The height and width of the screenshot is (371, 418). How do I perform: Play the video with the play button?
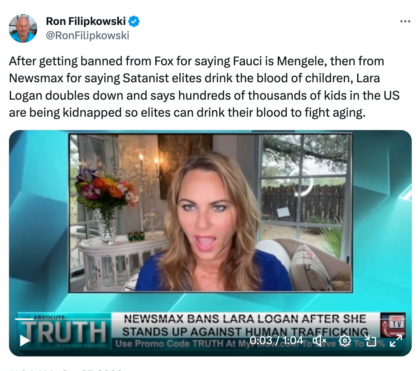pos(25,341)
